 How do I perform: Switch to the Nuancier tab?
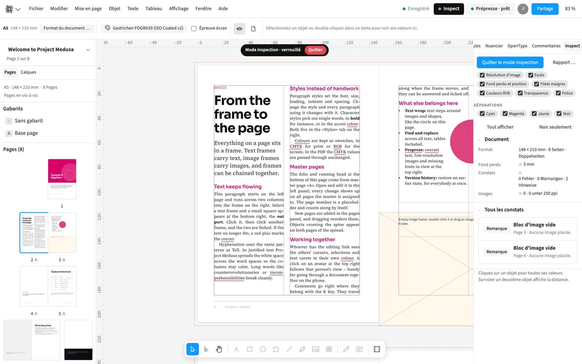click(494, 46)
